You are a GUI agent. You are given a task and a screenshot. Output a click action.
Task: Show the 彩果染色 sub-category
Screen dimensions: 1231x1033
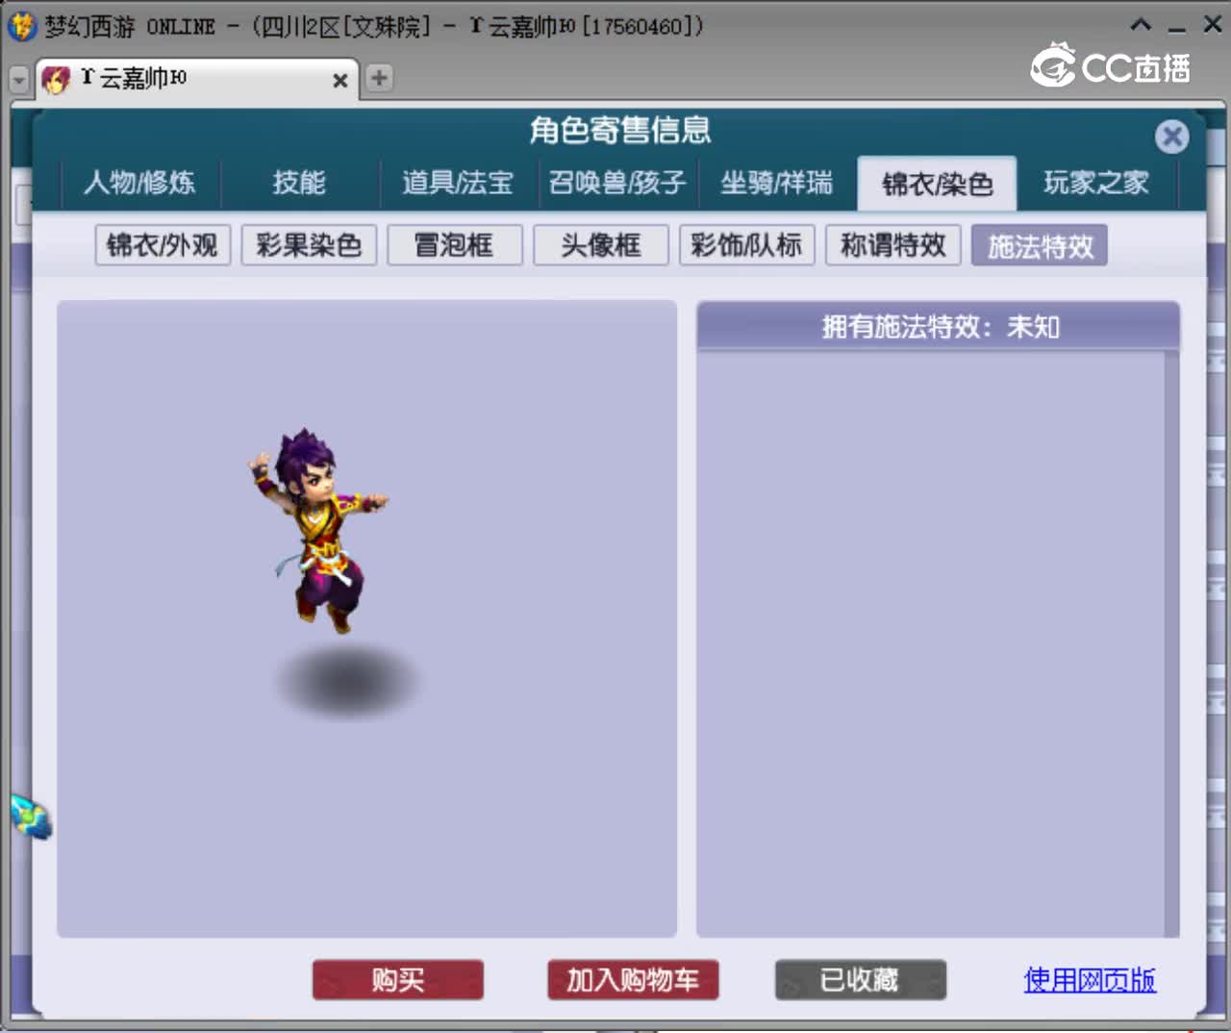coord(309,245)
